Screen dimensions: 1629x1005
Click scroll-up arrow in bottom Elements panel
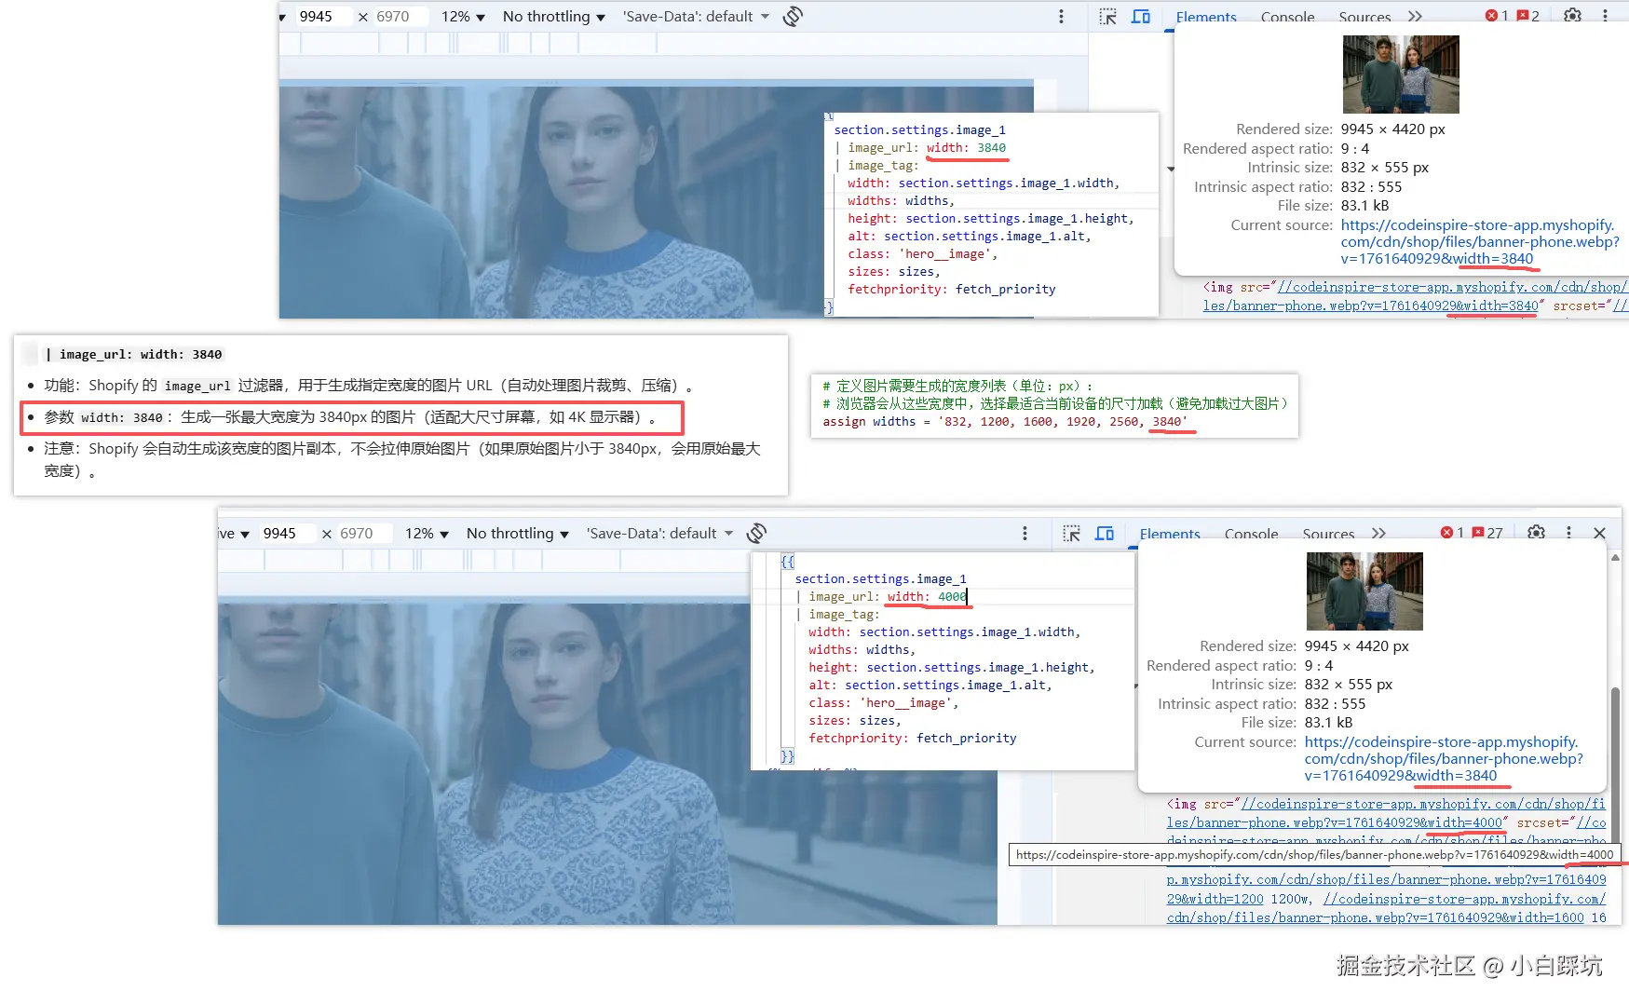[x=1615, y=557]
